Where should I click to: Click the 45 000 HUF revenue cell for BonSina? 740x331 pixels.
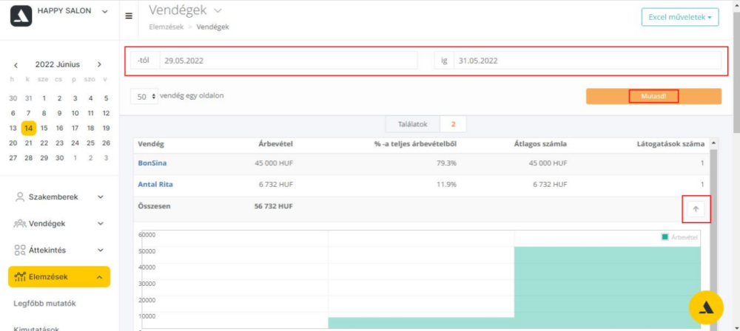(x=274, y=163)
